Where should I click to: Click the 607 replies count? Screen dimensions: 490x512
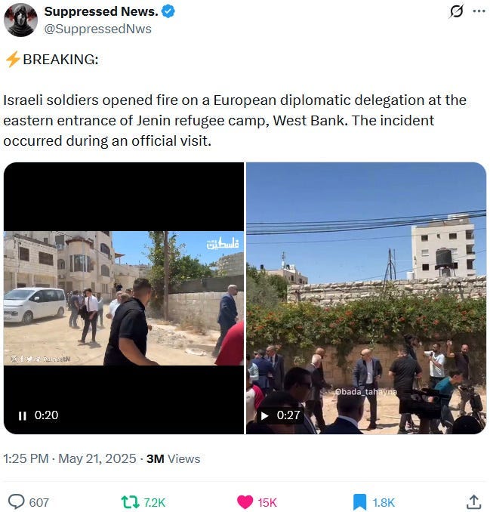point(39,502)
